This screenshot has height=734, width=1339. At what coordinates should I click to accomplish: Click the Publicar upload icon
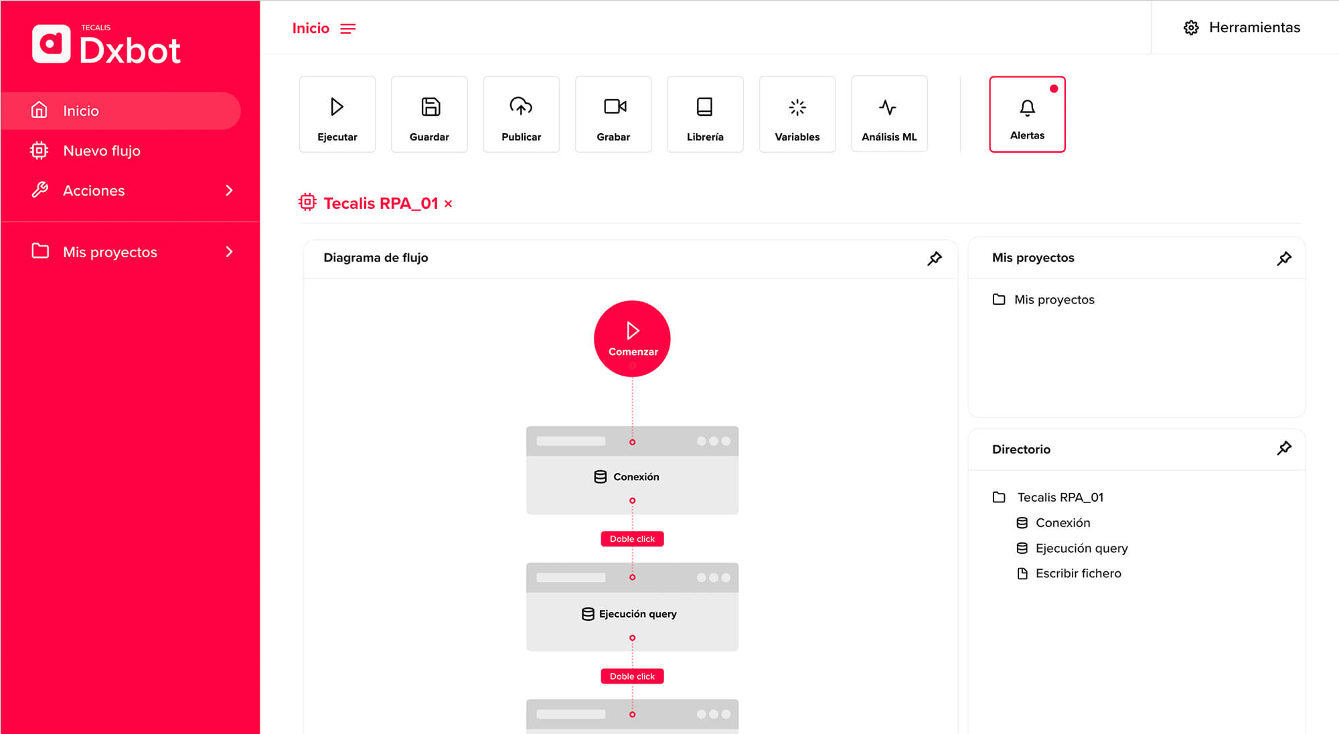tap(521, 107)
